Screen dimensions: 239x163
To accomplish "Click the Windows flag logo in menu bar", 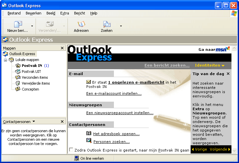I will (234, 13).
